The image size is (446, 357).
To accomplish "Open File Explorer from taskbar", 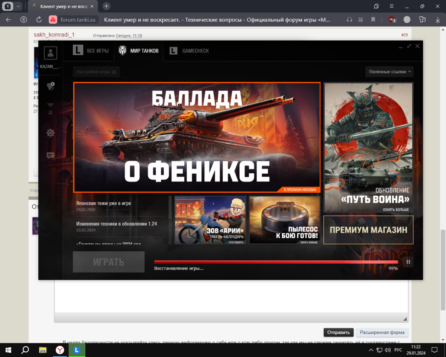I will pyautogui.click(x=43, y=350).
